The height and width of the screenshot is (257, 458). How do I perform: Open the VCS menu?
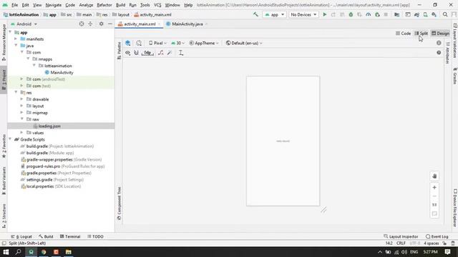pyautogui.click(x=157, y=5)
